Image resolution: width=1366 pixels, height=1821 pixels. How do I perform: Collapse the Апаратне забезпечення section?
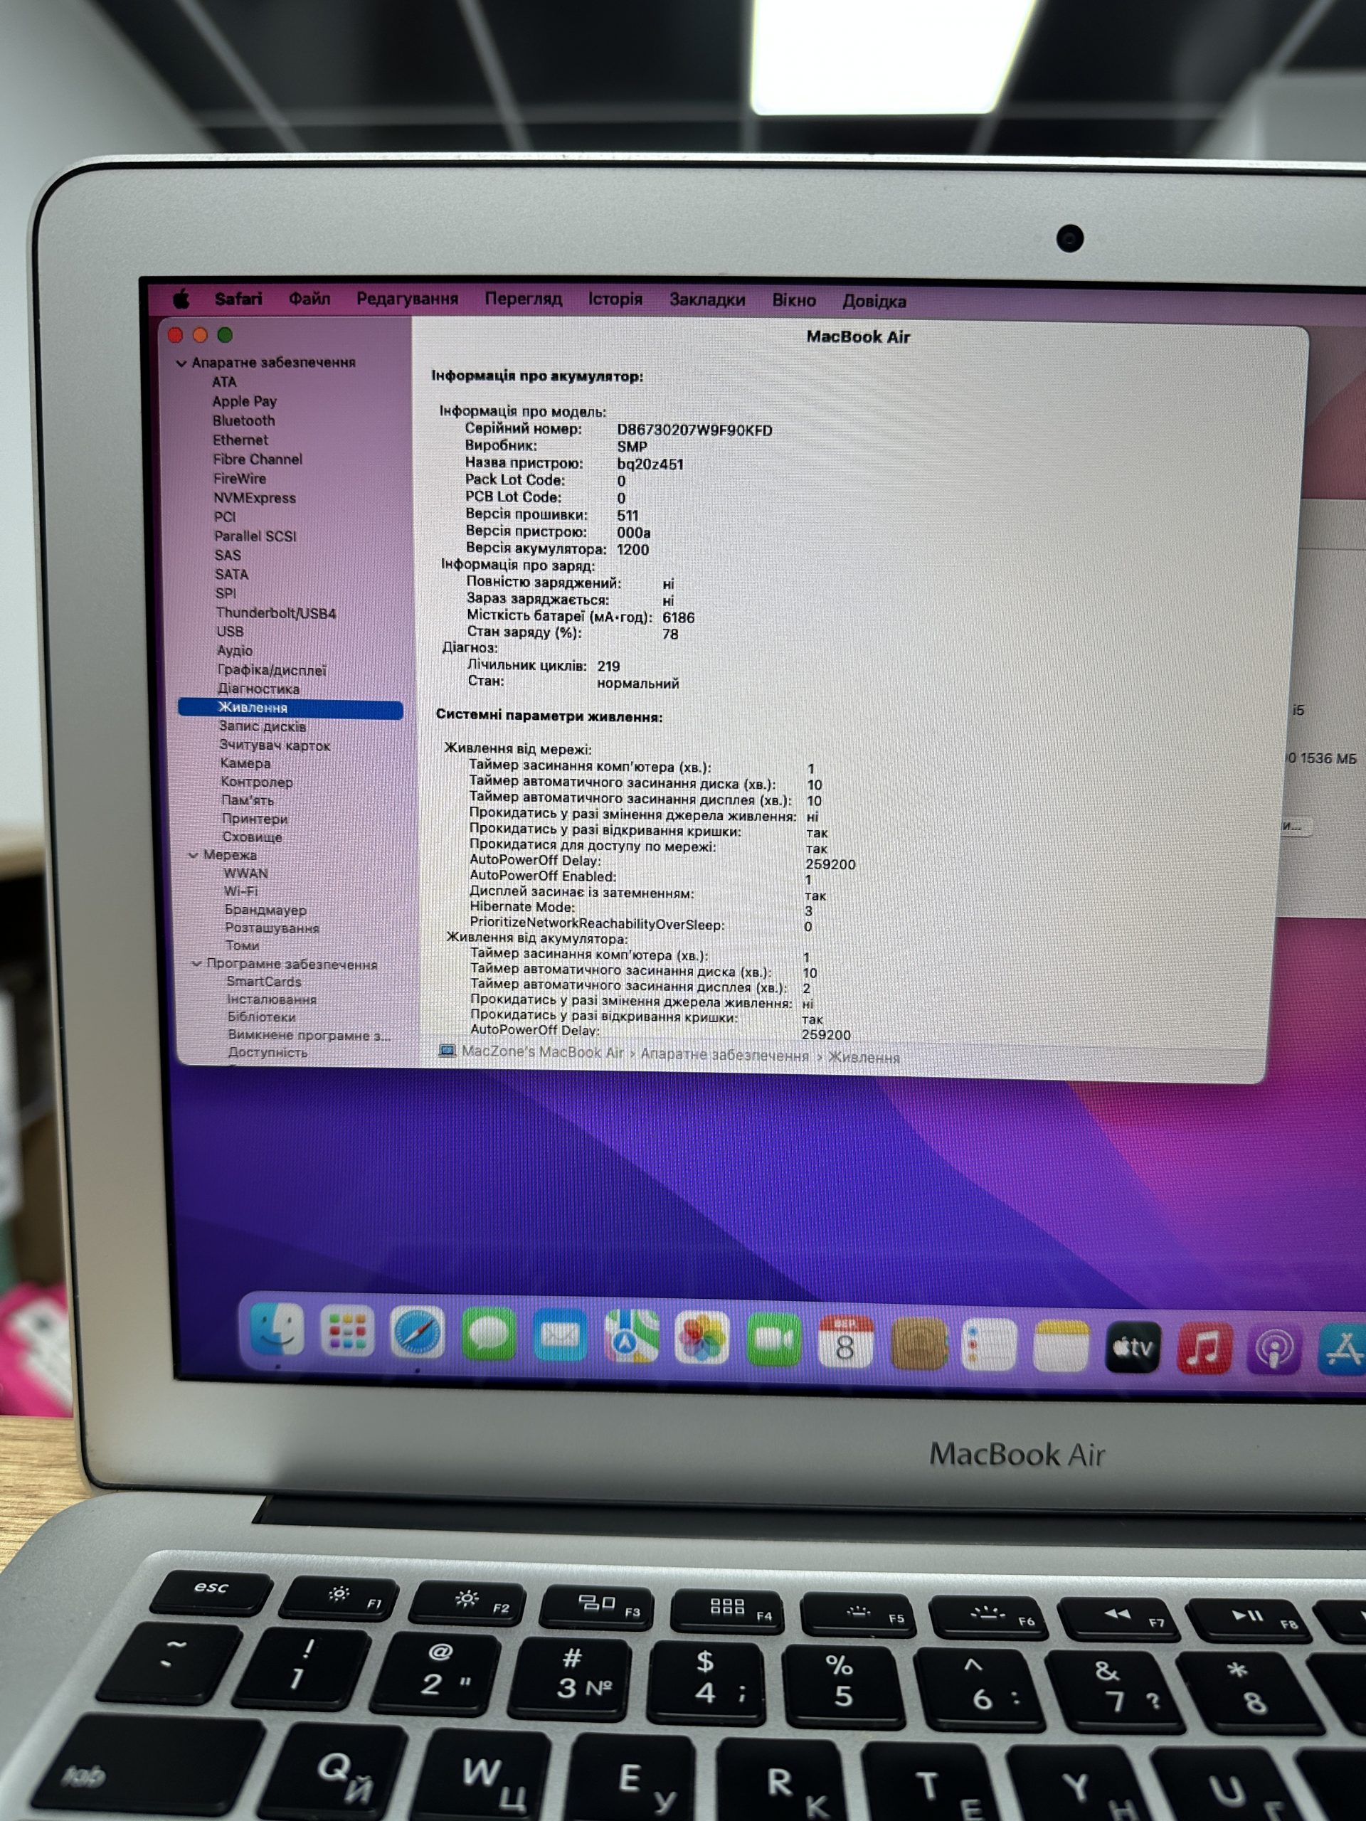(x=181, y=363)
